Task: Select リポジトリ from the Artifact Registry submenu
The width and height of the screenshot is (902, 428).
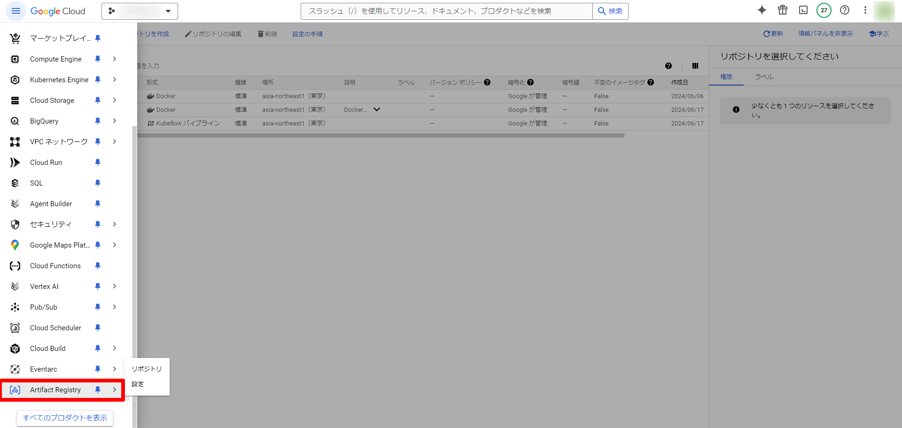Action: click(x=147, y=369)
